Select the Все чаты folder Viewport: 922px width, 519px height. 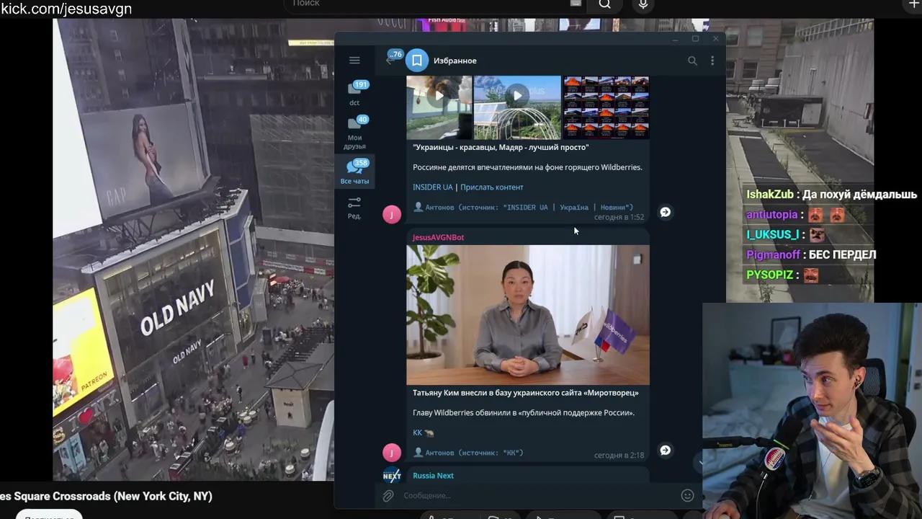(354, 172)
